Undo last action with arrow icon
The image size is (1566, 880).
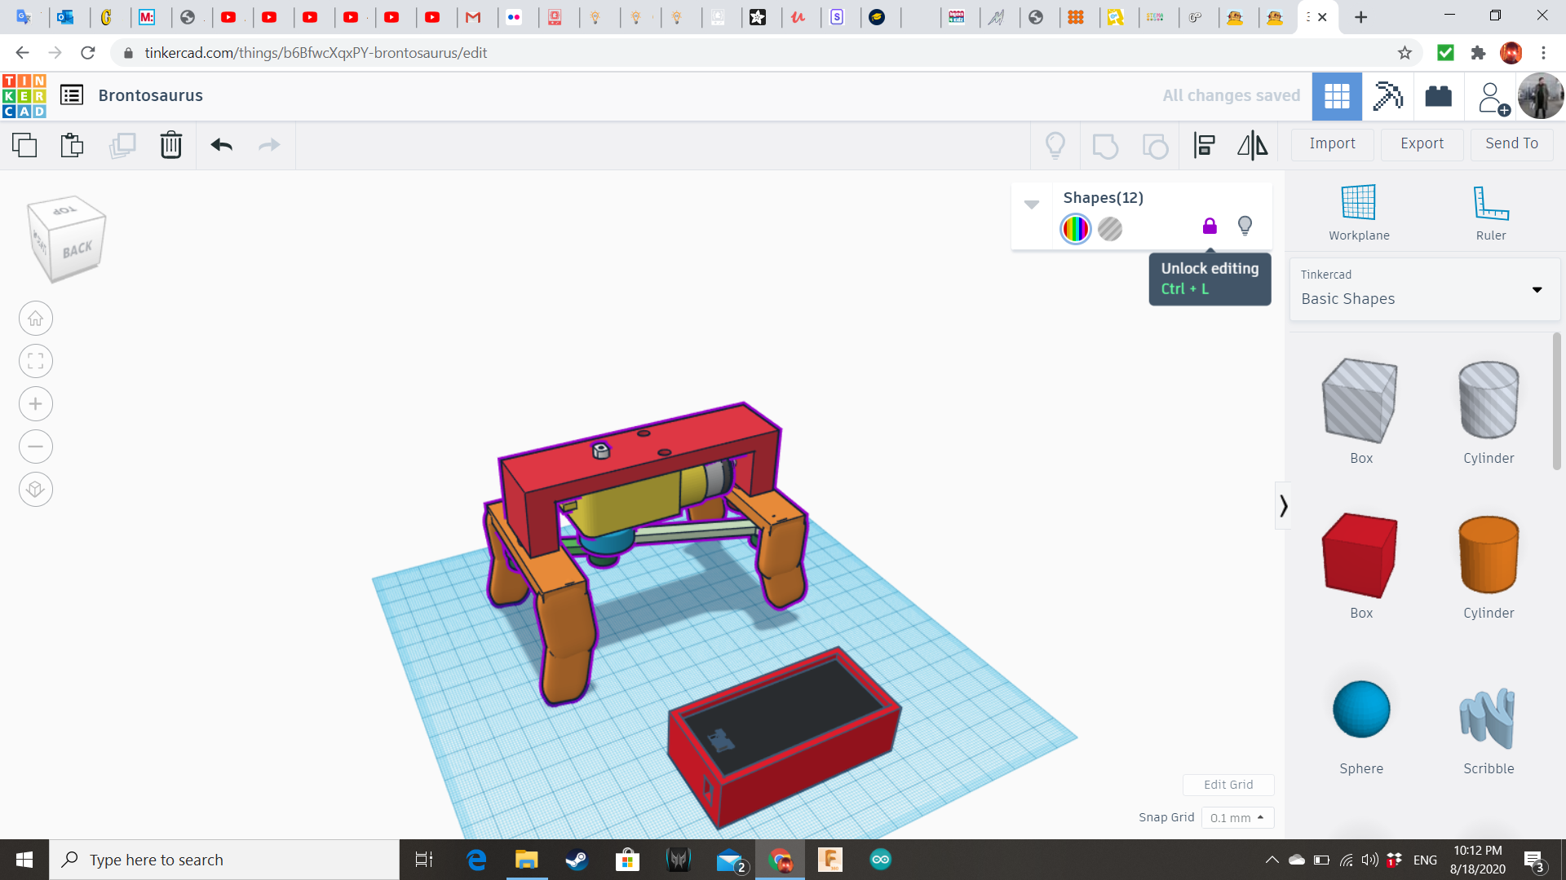pos(221,145)
